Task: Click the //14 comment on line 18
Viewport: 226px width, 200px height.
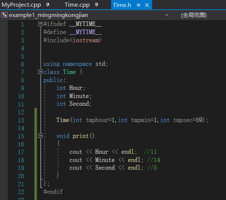Action: 154,160
